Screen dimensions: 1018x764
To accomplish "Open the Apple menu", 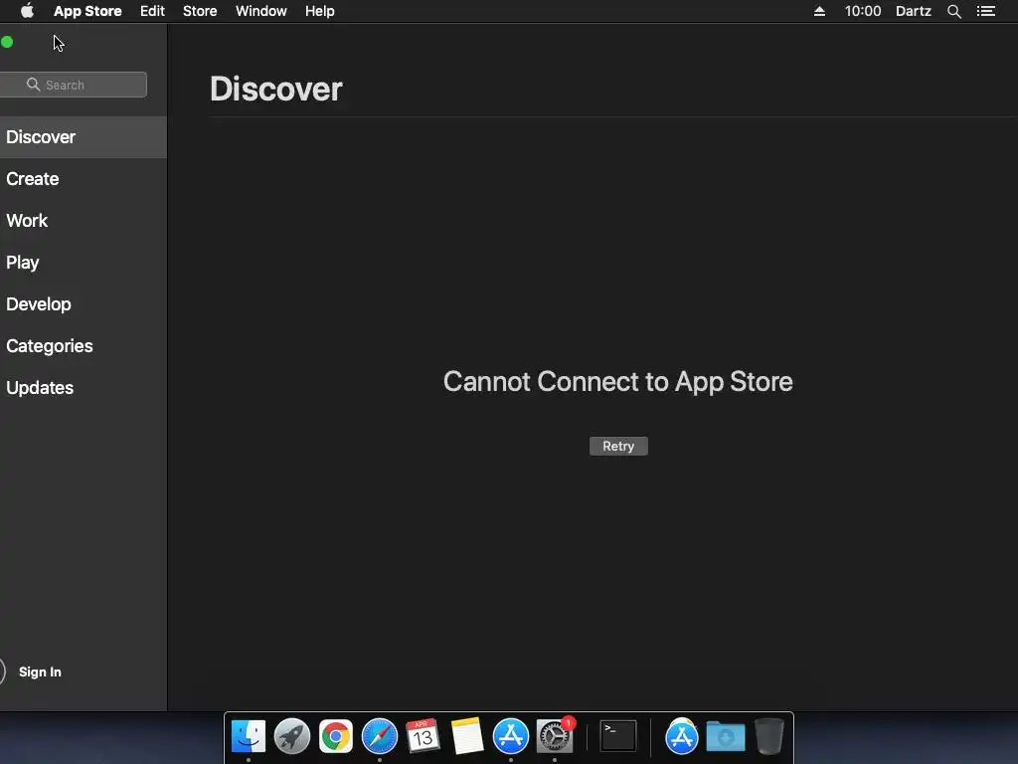I will (x=27, y=11).
